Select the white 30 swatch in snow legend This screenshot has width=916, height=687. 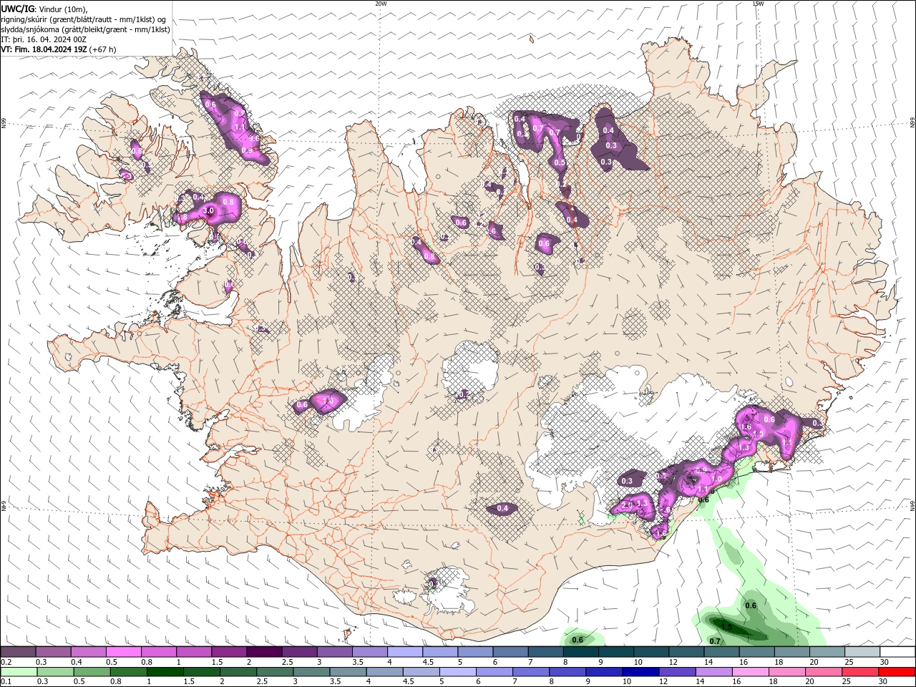point(898,652)
